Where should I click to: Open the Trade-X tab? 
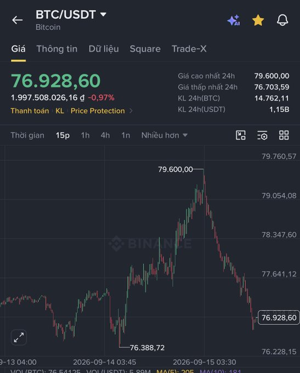point(189,49)
